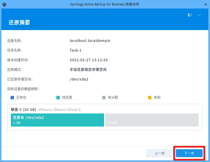Click the restored volume value /dev/sda2

tap(79, 79)
